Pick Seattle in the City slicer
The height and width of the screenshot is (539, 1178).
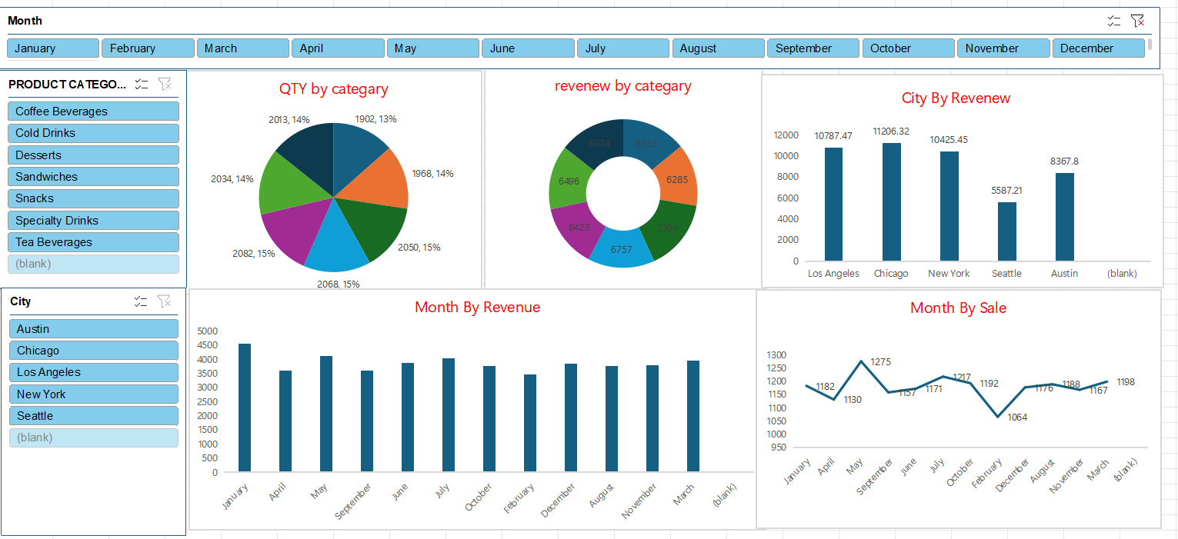tap(93, 416)
